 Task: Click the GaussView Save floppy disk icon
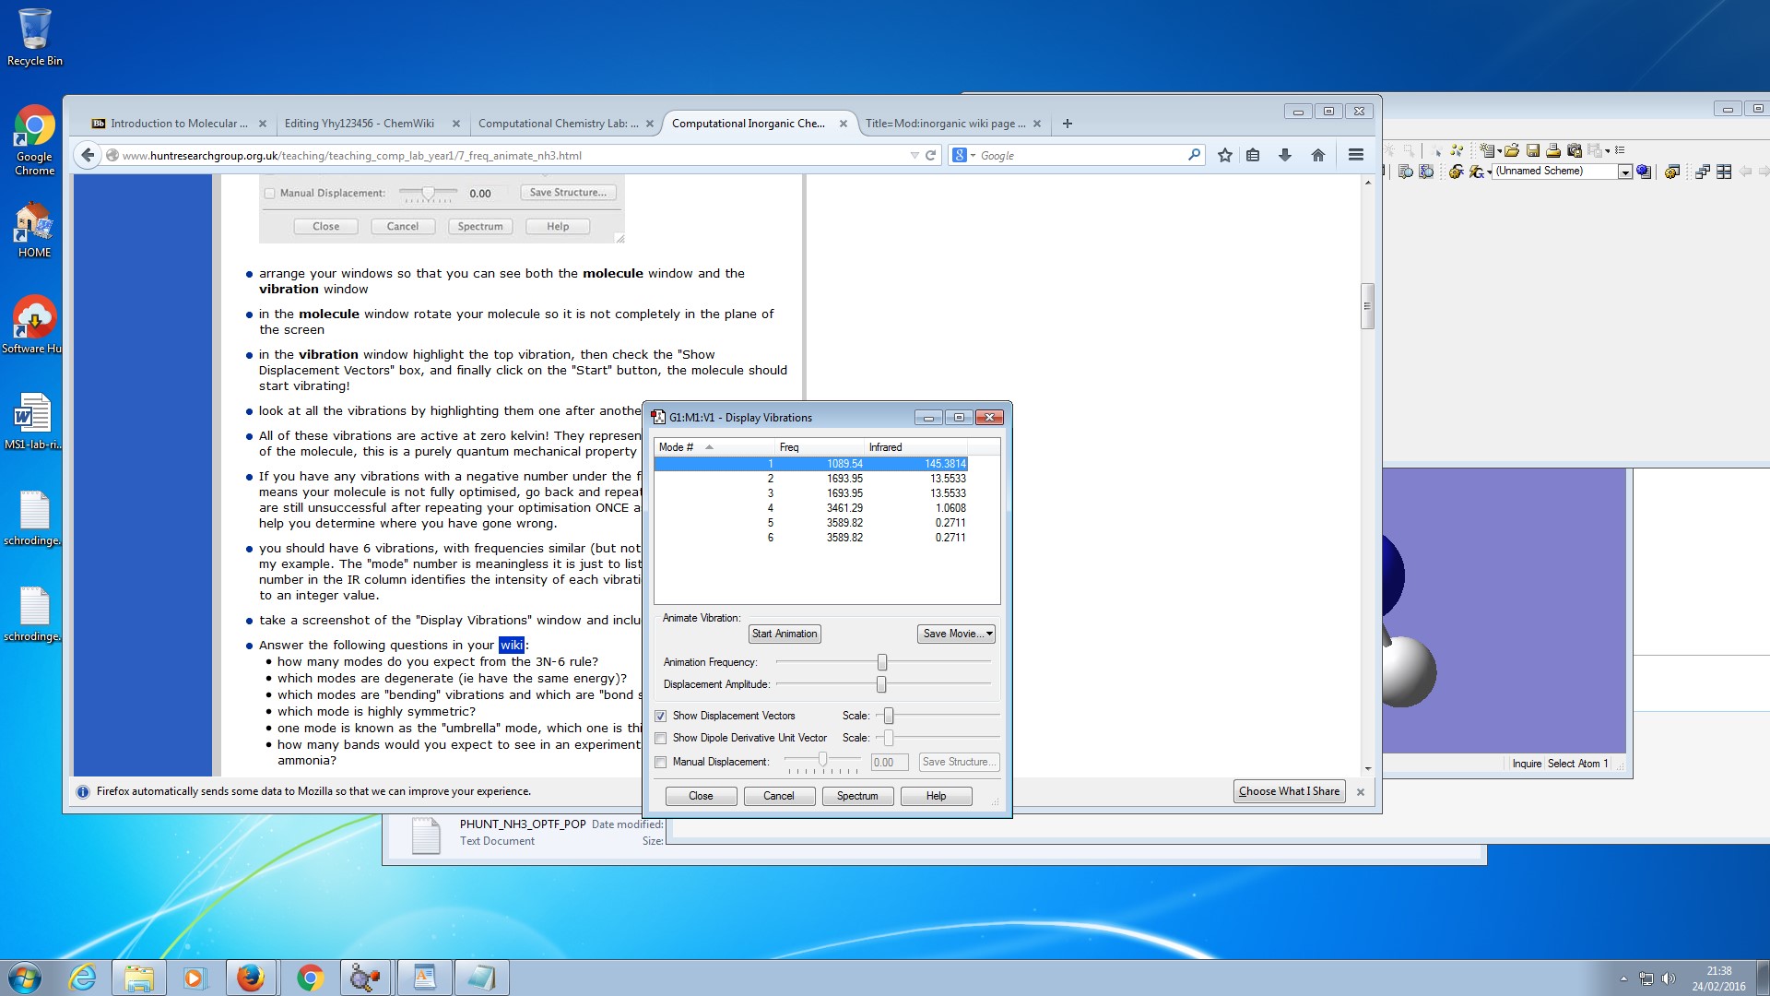point(1533,150)
